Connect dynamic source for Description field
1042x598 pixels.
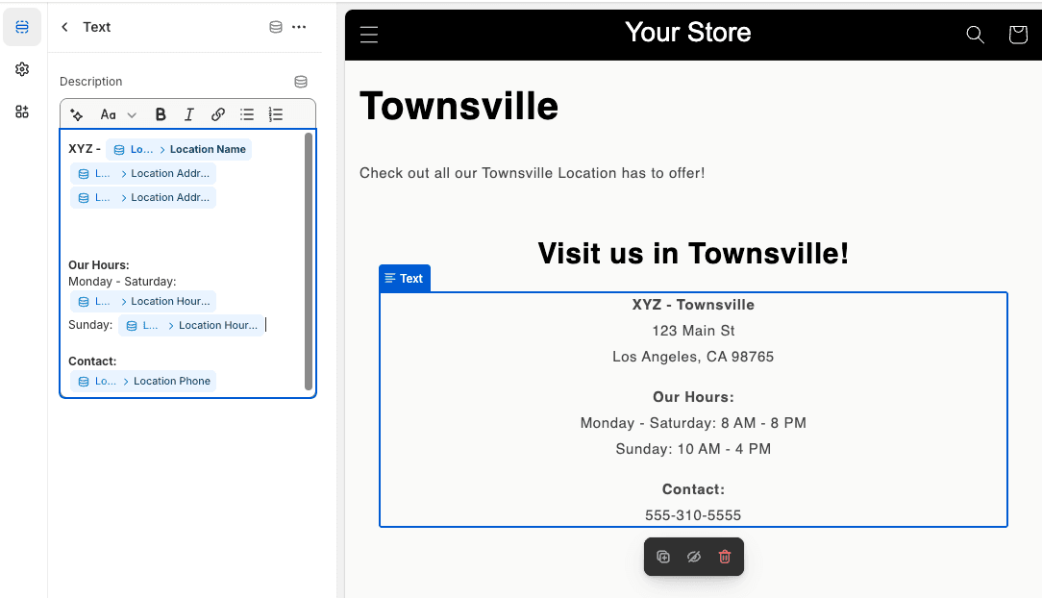pos(301,82)
